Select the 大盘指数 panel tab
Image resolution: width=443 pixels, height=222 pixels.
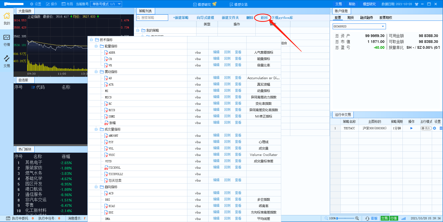[x=25, y=11]
